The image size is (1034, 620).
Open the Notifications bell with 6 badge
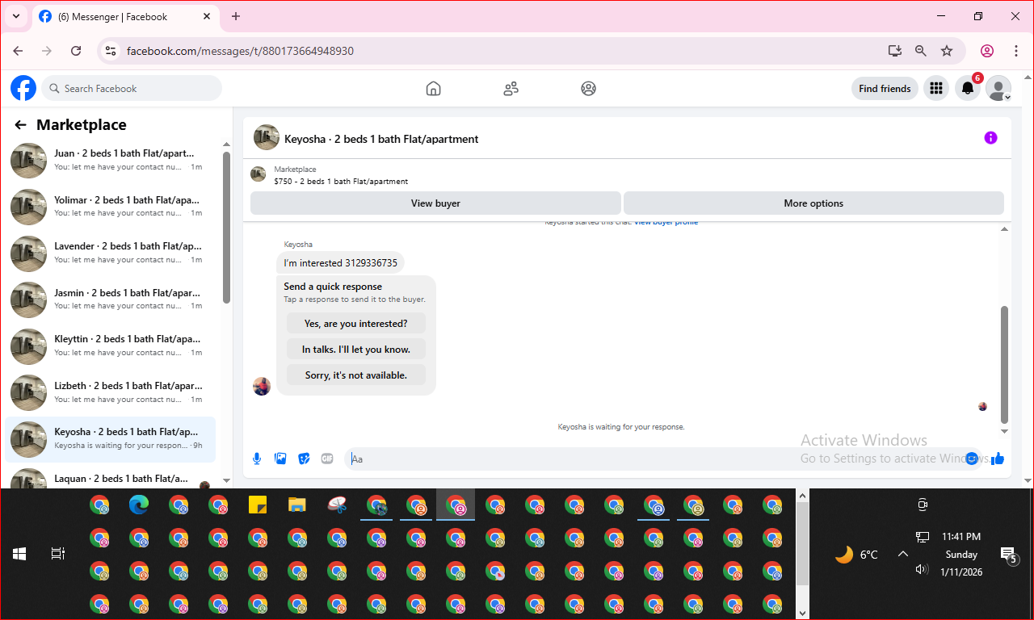968,89
